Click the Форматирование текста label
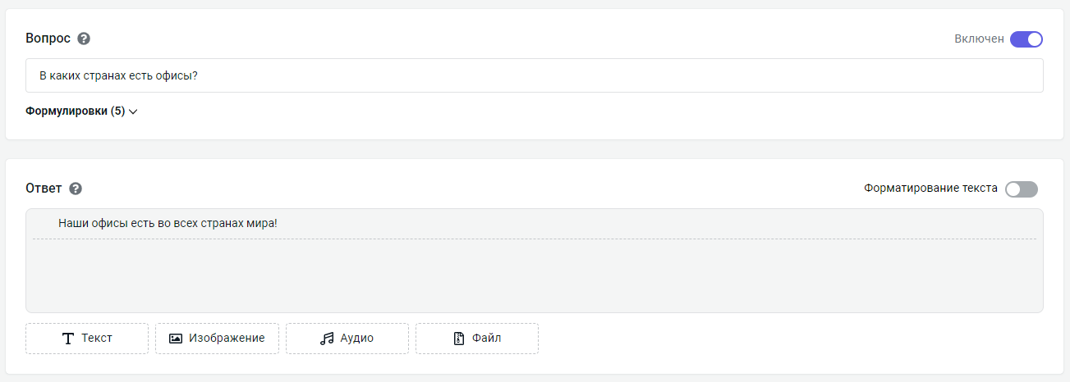The image size is (1070, 382). [x=930, y=189]
